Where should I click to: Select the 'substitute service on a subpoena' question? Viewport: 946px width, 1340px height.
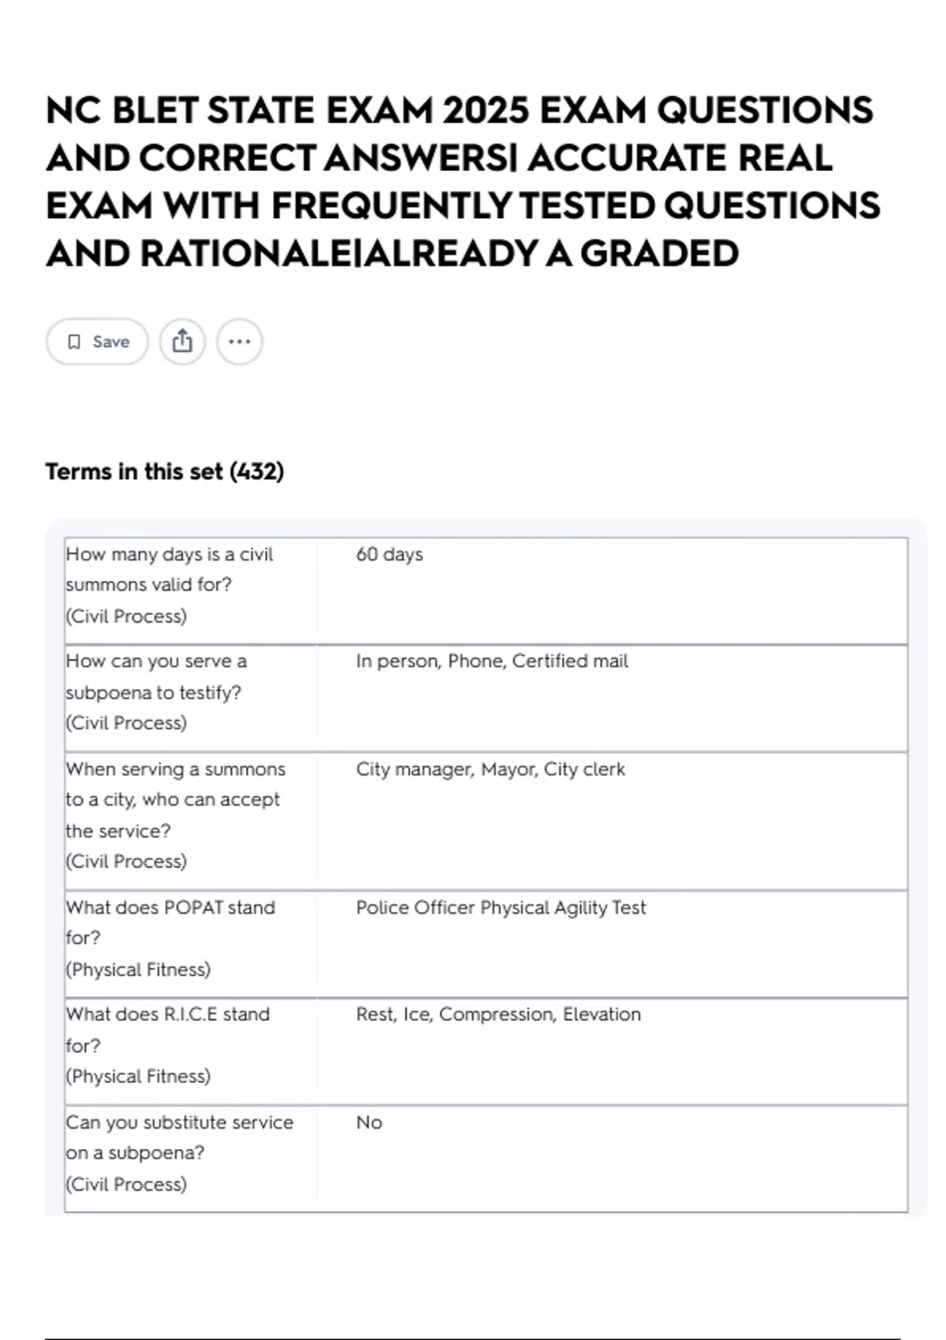click(179, 1137)
